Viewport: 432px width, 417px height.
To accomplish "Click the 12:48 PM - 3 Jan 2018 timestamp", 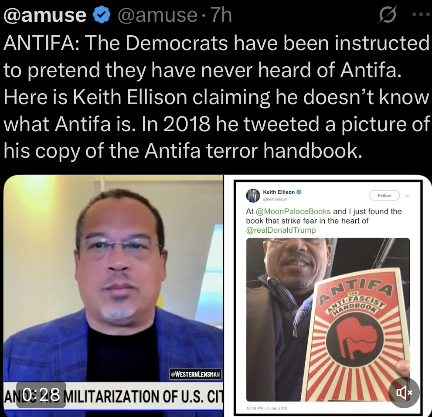I will (x=266, y=408).
